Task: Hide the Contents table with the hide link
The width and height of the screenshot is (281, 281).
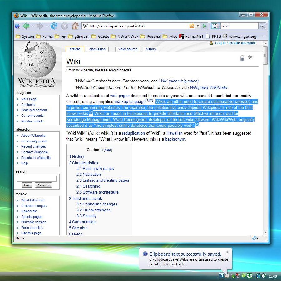Action: 108,150
